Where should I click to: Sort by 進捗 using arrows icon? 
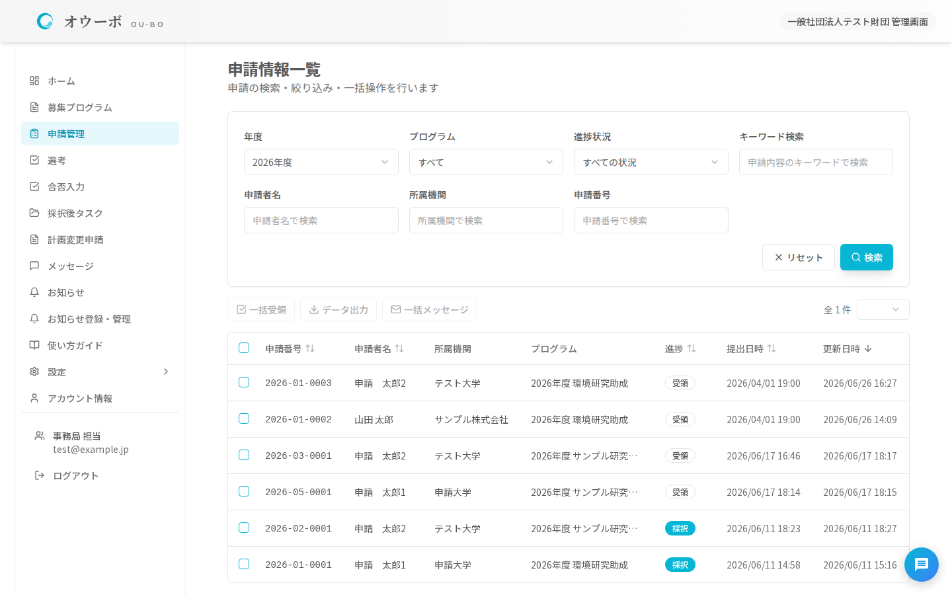692,348
